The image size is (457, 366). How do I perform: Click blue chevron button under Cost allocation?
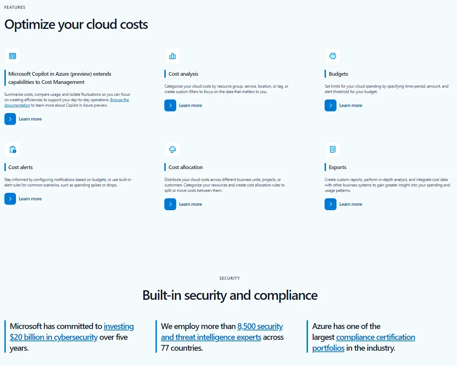coord(170,204)
